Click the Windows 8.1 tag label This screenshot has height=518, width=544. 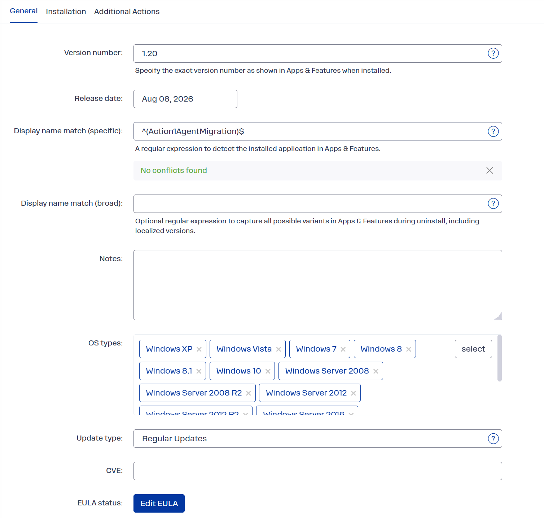point(169,371)
